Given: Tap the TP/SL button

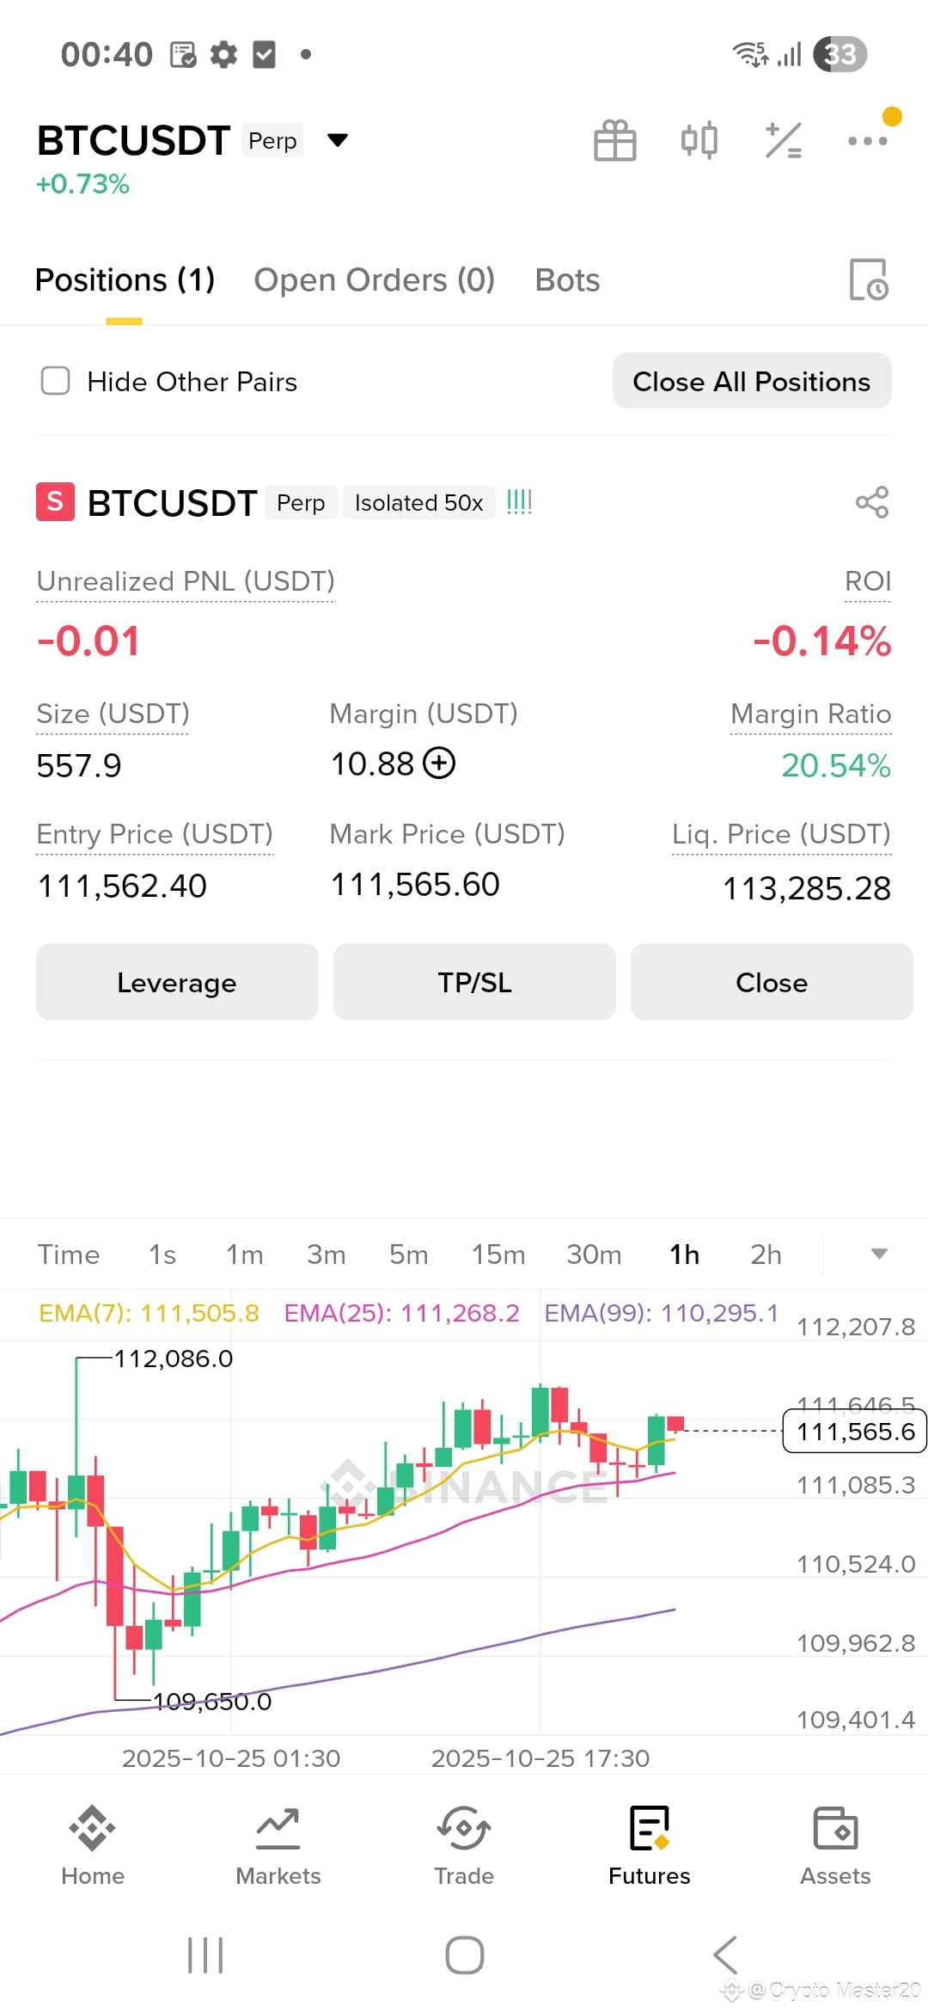Looking at the screenshot, I should point(474,982).
